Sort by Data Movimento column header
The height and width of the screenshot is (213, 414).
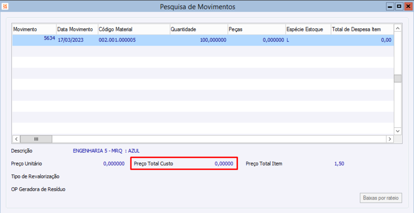[77, 29]
